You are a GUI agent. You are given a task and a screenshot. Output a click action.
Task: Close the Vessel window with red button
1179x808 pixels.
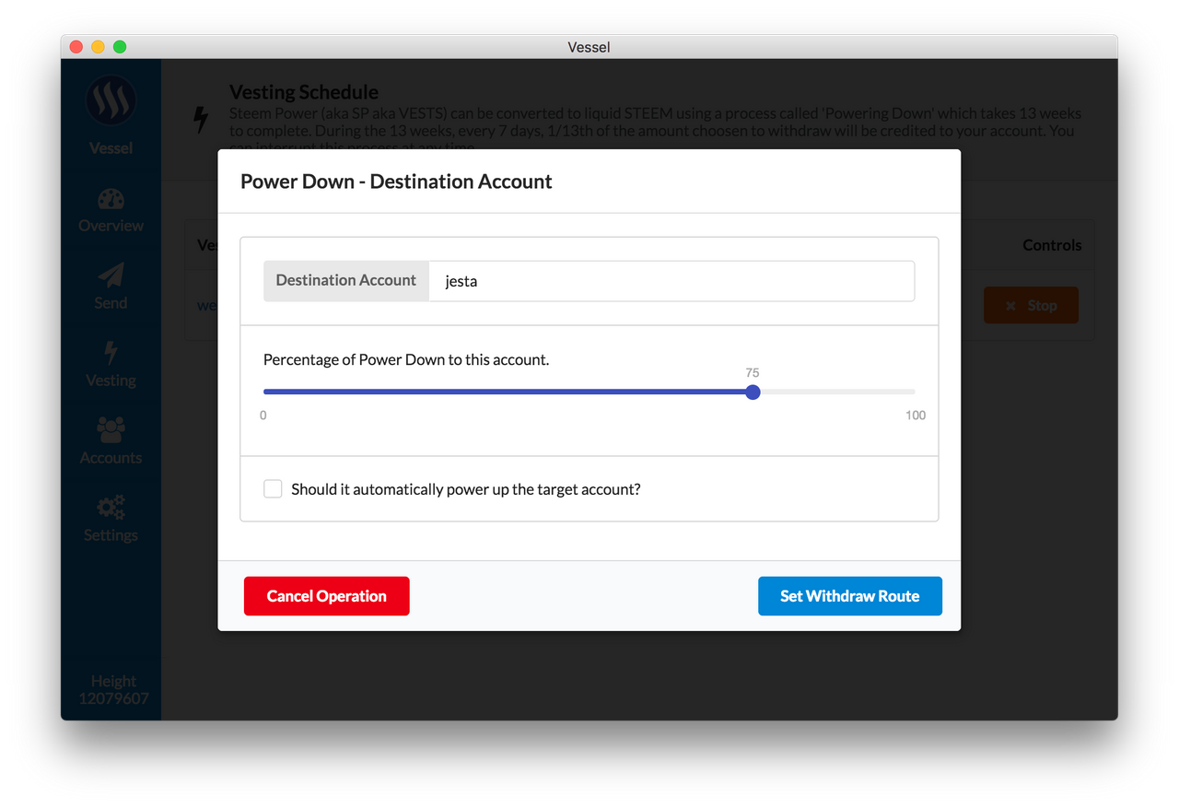76,47
